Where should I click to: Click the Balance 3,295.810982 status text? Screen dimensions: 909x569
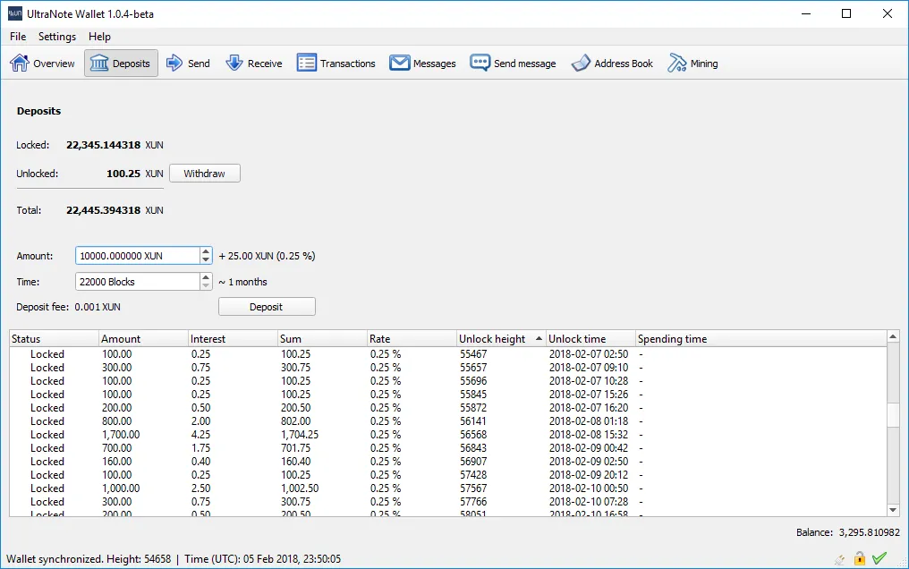pyautogui.click(x=847, y=532)
